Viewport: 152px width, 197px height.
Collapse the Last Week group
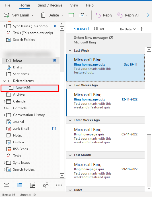coord(70,51)
